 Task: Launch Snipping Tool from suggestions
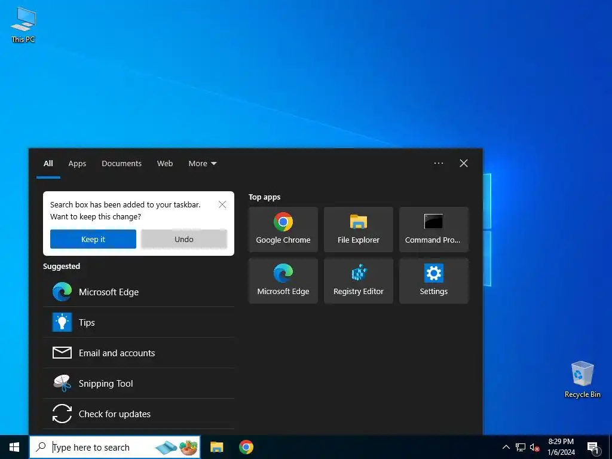[x=139, y=383]
